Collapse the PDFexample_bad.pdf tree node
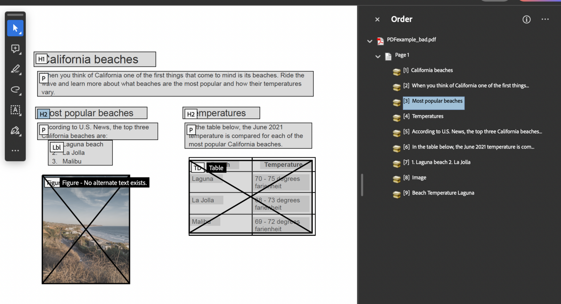561x304 pixels. (369, 41)
